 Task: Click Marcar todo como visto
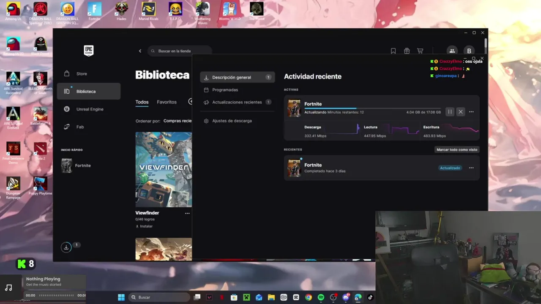tap(457, 149)
